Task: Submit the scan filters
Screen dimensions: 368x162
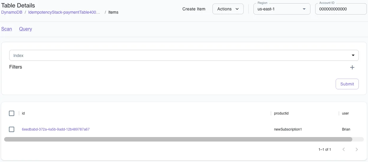Action: click(x=347, y=84)
